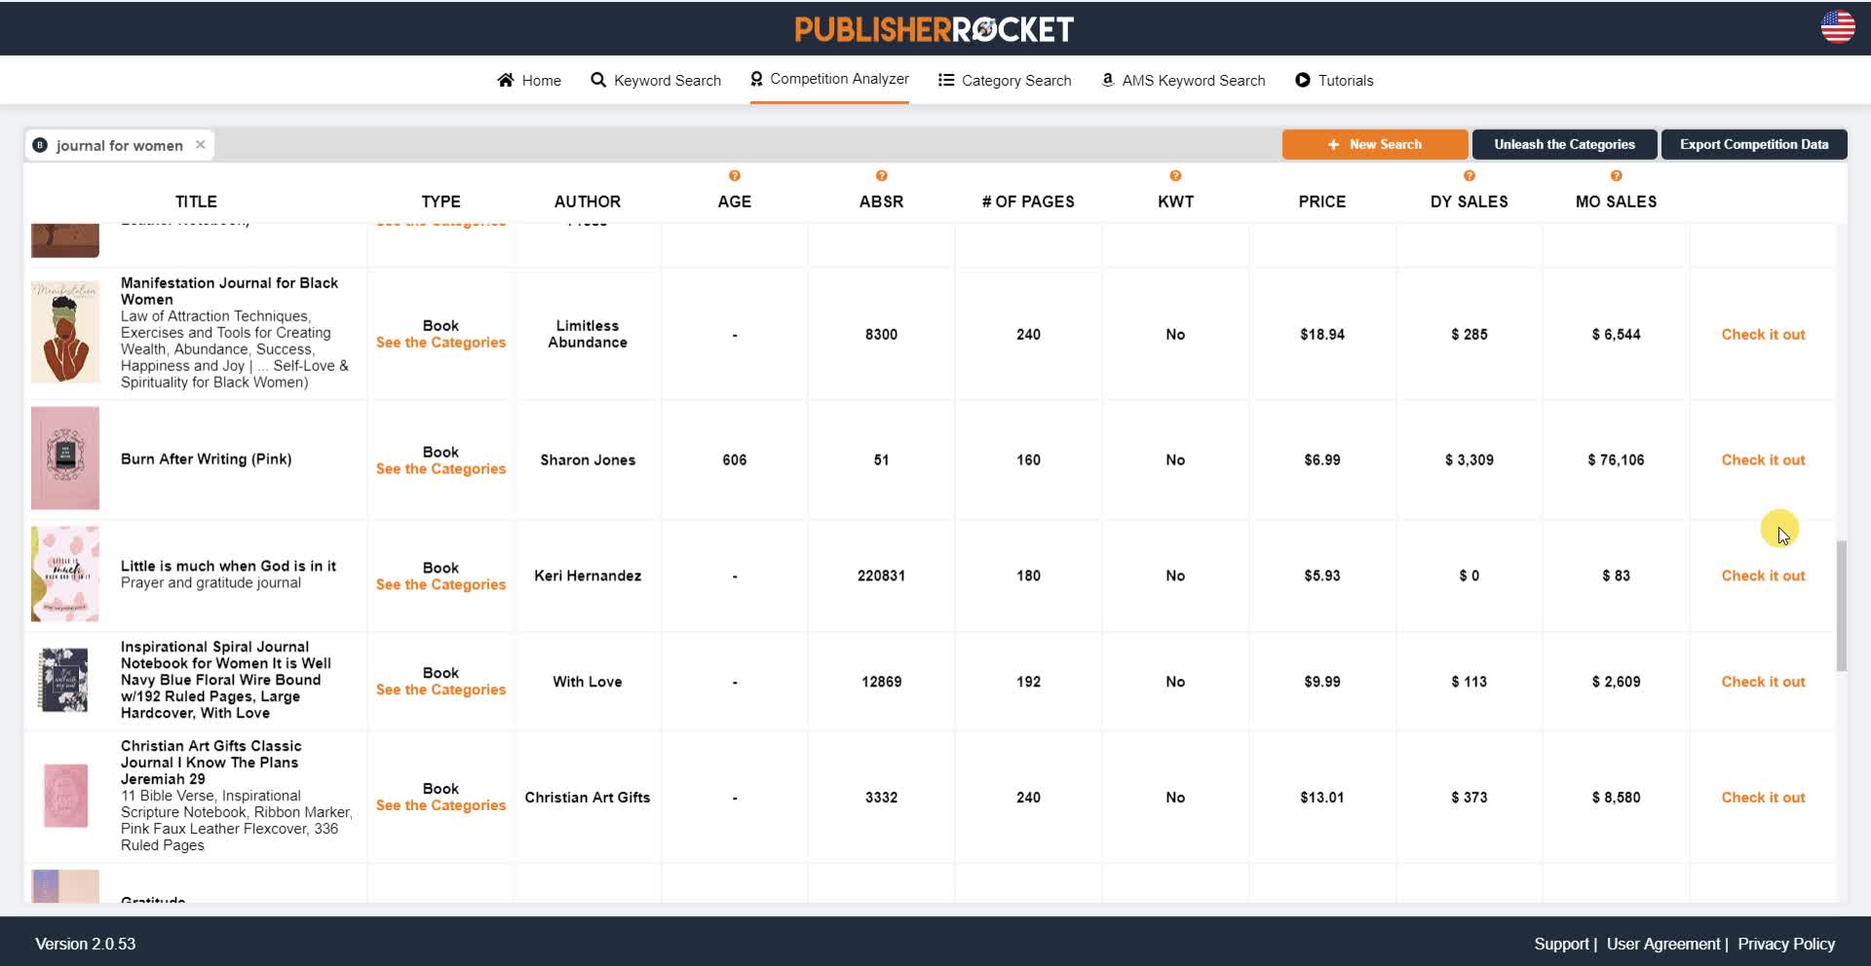The width and height of the screenshot is (1871, 966).
Task: Switch to Category Search tab
Action: tap(1005, 80)
